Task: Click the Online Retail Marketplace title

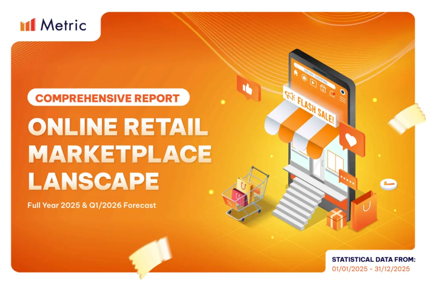Action: 120,154
